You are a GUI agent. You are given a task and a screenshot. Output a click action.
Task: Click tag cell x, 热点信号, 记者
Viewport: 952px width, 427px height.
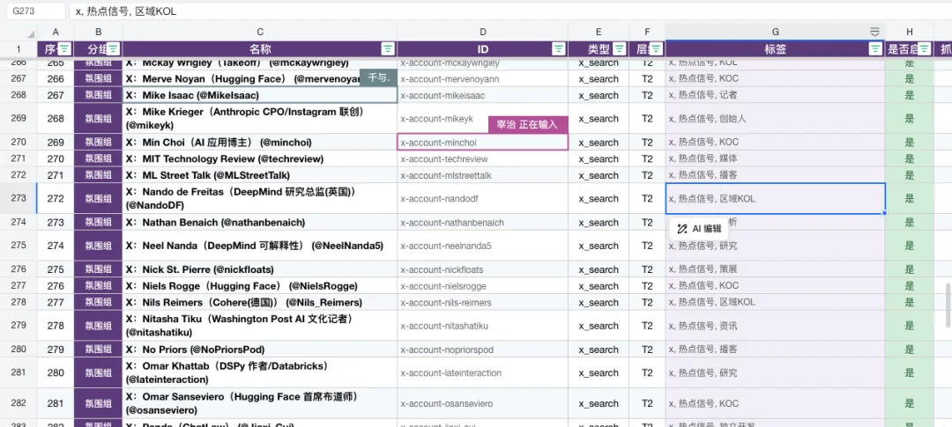776,95
